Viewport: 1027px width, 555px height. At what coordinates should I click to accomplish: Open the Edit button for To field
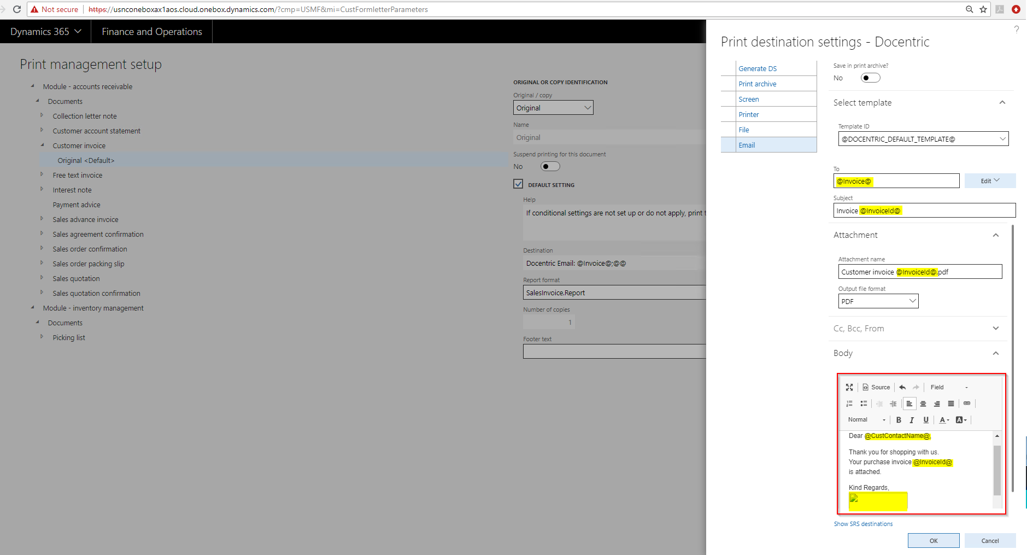tap(990, 181)
